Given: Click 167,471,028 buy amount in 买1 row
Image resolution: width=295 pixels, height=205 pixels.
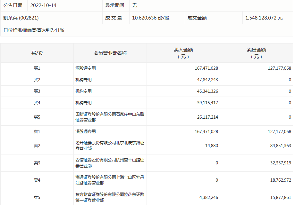Looking at the screenshot, I should pos(206,68).
